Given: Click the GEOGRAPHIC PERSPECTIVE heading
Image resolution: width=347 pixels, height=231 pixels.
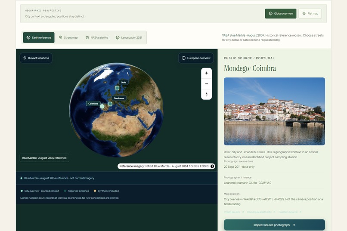Looking at the screenshot, I should click(43, 10).
